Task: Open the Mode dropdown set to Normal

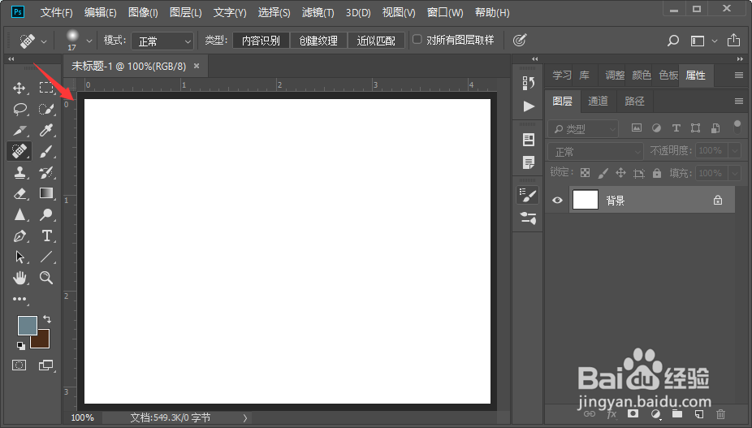Action: tap(162, 41)
